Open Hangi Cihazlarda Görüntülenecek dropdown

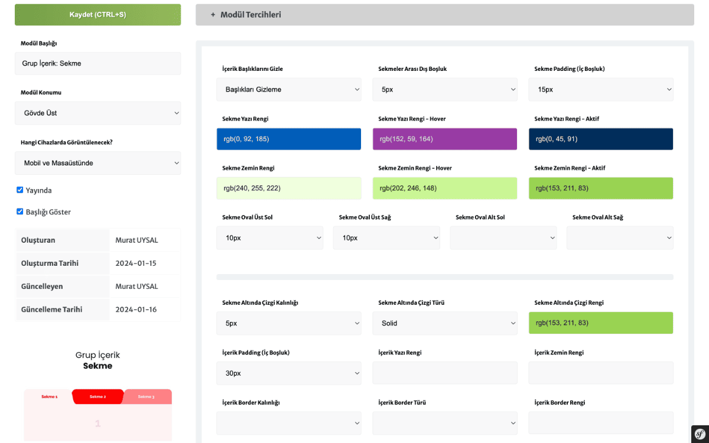tap(98, 163)
